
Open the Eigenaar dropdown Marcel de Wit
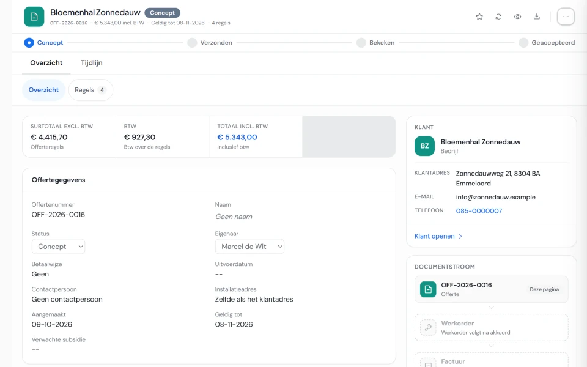point(249,247)
